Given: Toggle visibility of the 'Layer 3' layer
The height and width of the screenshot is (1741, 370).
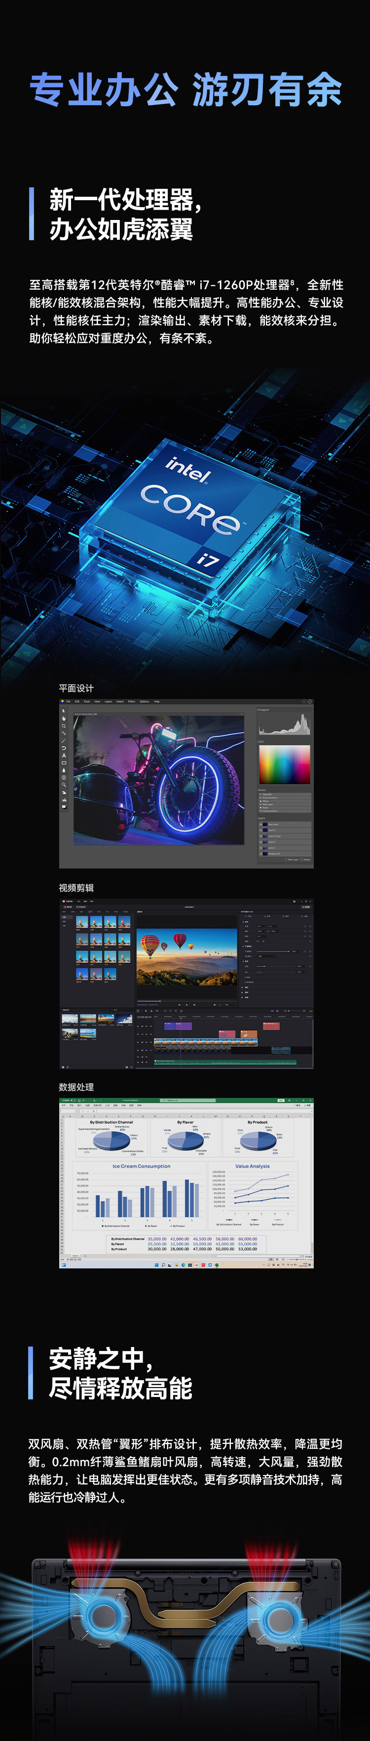Looking at the screenshot, I should coord(261,830).
